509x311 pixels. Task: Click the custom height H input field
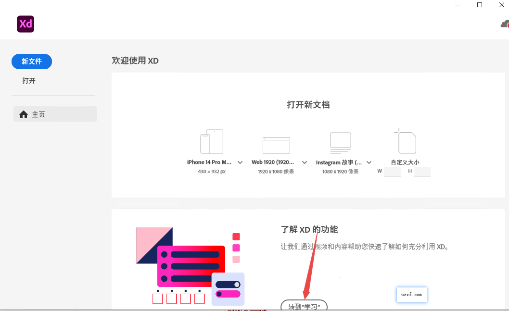tap(422, 172)
